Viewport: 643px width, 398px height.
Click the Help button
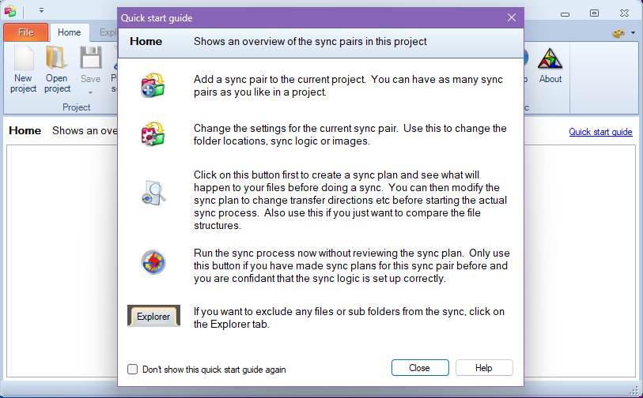pyautogui.click(x=484, y=368)
